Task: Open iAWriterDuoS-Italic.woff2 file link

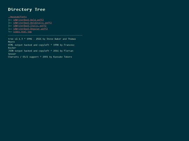Action: 30,26
